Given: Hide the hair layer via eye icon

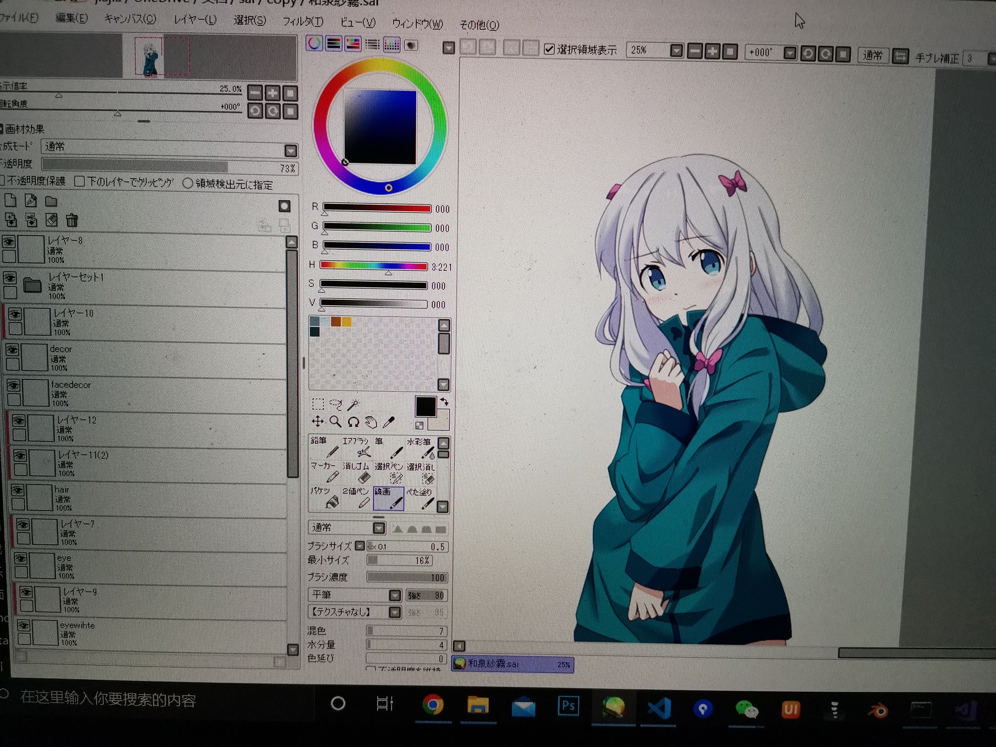Looking at the screenshot, I should pyautogui.click(x=17, y=491).
